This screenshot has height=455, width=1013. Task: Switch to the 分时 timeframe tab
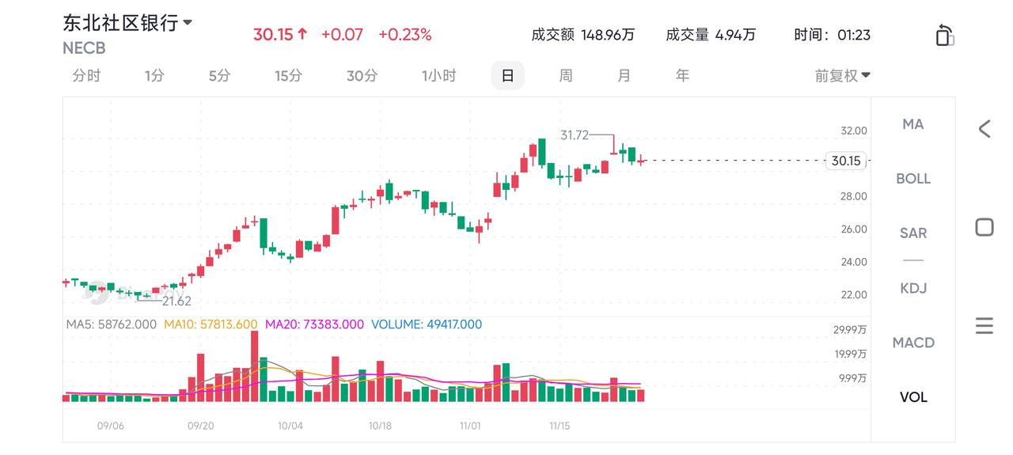[x=86, y=76]
